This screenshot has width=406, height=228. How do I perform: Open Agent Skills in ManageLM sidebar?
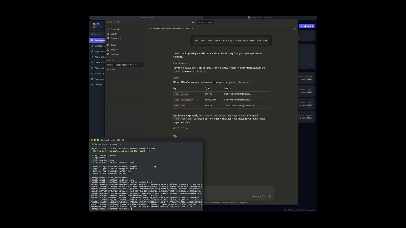(97, 51)
